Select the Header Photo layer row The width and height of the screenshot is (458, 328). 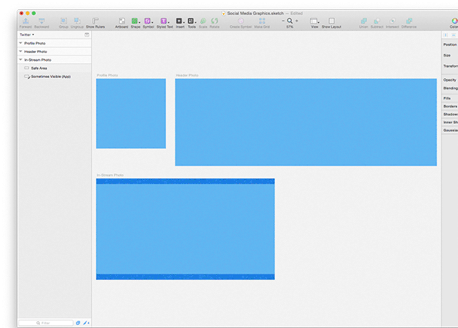click(x=54, y=52)
